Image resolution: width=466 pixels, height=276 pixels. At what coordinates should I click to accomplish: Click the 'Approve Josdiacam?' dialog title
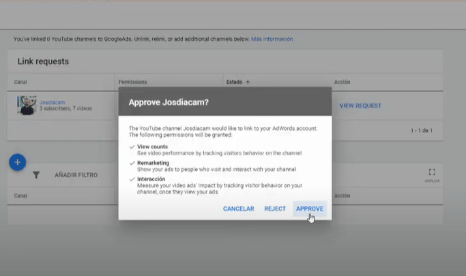tap(169, 102)
